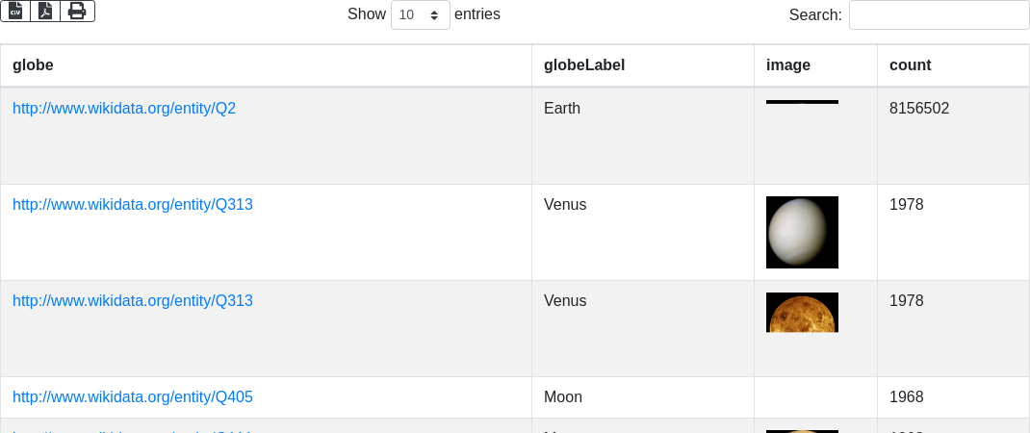This screenshot has height=433, width=1030.
Task: Open the second Venus Q313 entity link
Action: click(133, 301)
